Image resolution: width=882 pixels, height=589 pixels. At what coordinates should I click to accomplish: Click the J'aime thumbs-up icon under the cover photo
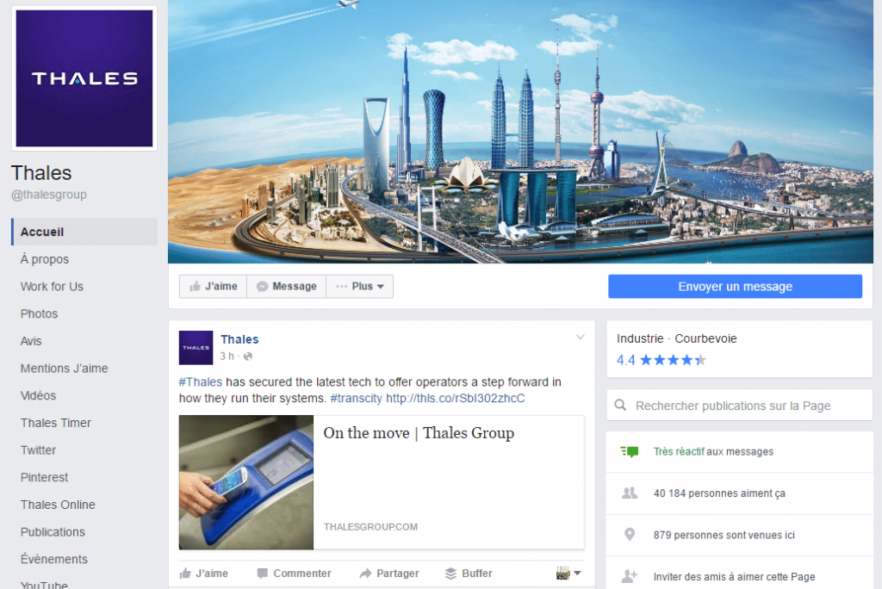[196, 287]
